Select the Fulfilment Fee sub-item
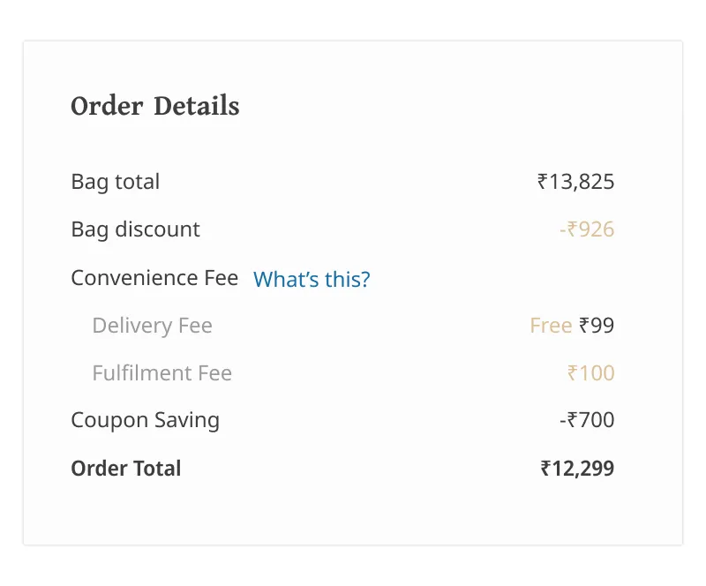Image resolution: width=706 pixels, height=586 pixels. tap(161, 372)
